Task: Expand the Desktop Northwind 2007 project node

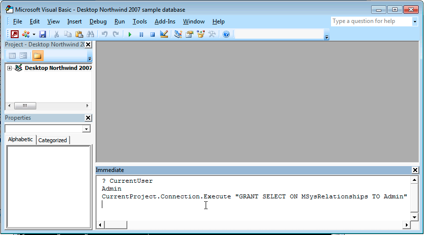Action: (9, 68)
